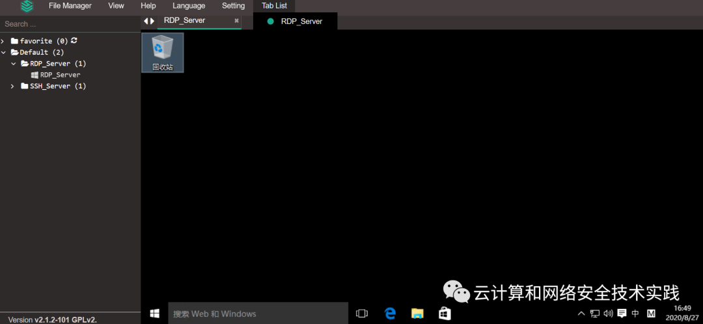The image size is (703, 324).
Task: Click the Version v2.1.2-101 GPLv2 text
Action: (x=53, y=319)
